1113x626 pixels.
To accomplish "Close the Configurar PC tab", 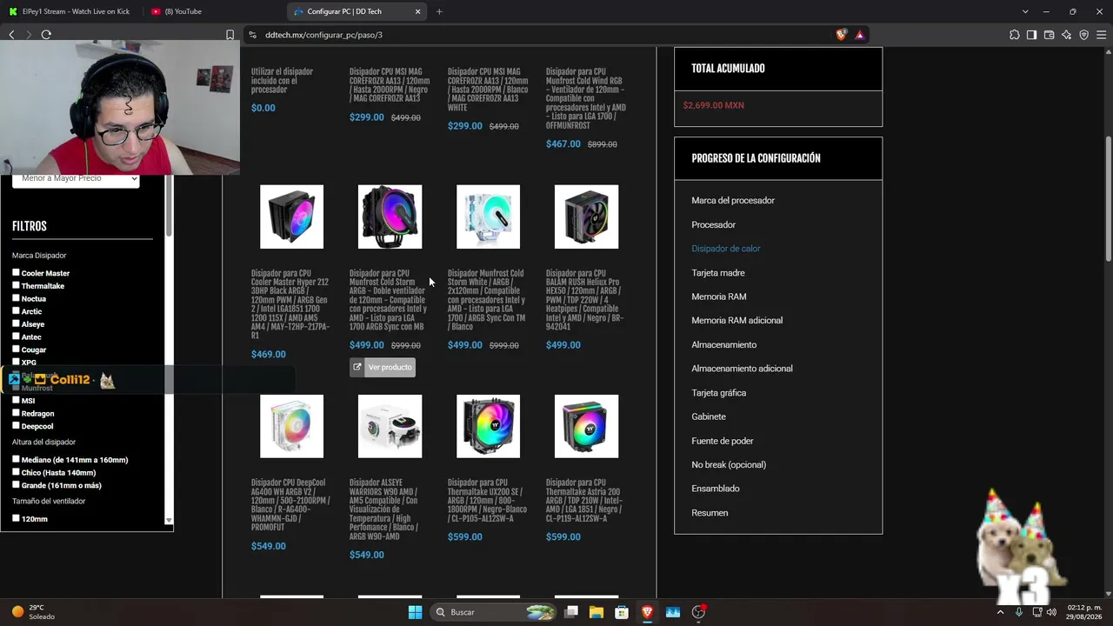I will [417, 11].
